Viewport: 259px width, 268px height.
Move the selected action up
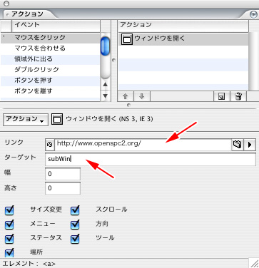126,96
